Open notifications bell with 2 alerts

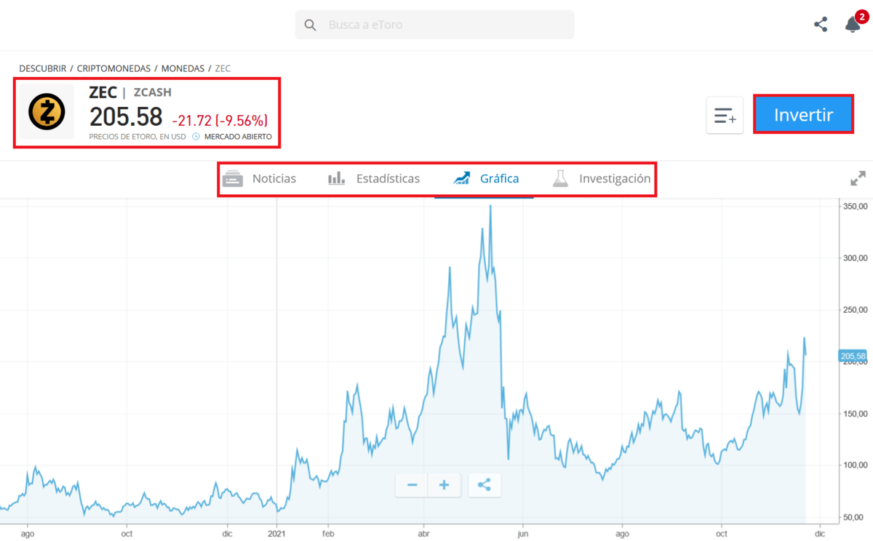(x=853, y=25)
